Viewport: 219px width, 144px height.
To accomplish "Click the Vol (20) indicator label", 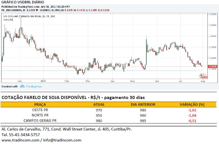I will 8,20.
